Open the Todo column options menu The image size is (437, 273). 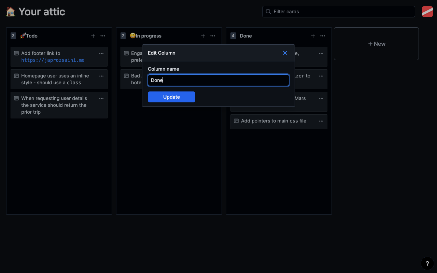click(x=103, y=36)
